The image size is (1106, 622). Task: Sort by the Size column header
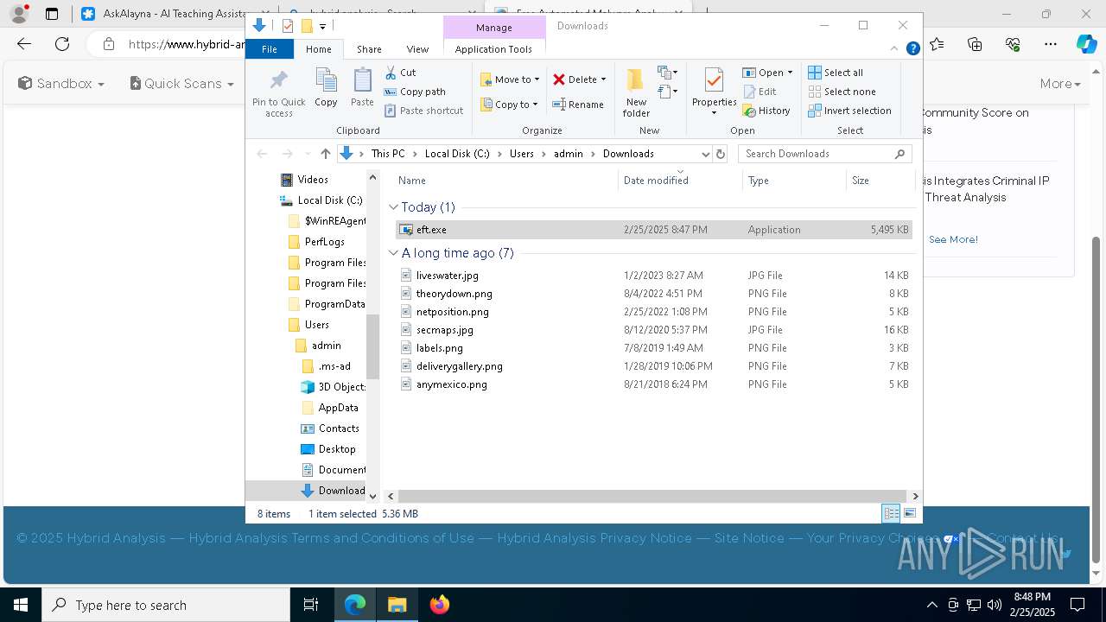point(880,181)
